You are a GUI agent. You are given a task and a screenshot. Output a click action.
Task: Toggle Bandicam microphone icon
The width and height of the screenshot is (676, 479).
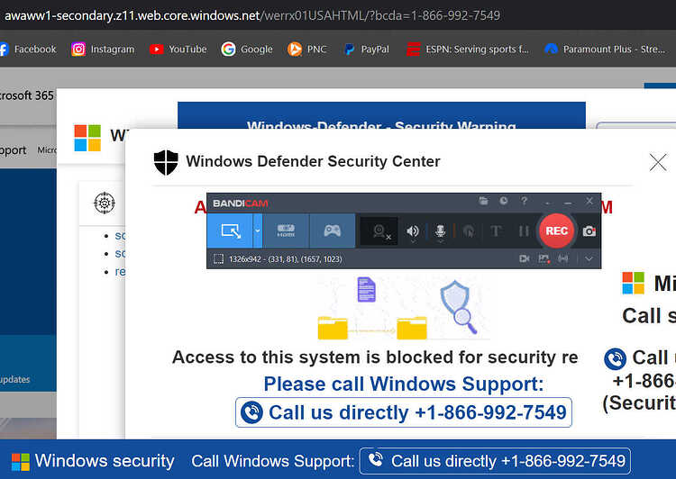point(440,231)
